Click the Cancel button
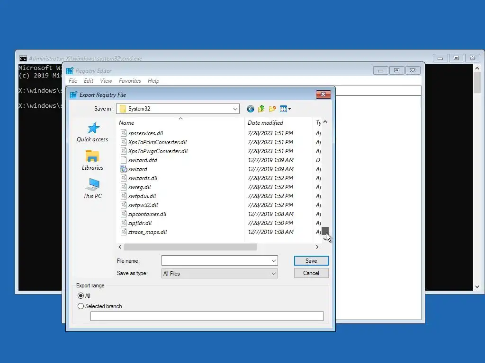This screenshot has width=485, height=363. click(311, 273)
